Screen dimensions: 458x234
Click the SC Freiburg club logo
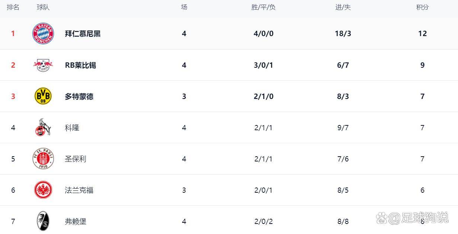tap(43, 221)
